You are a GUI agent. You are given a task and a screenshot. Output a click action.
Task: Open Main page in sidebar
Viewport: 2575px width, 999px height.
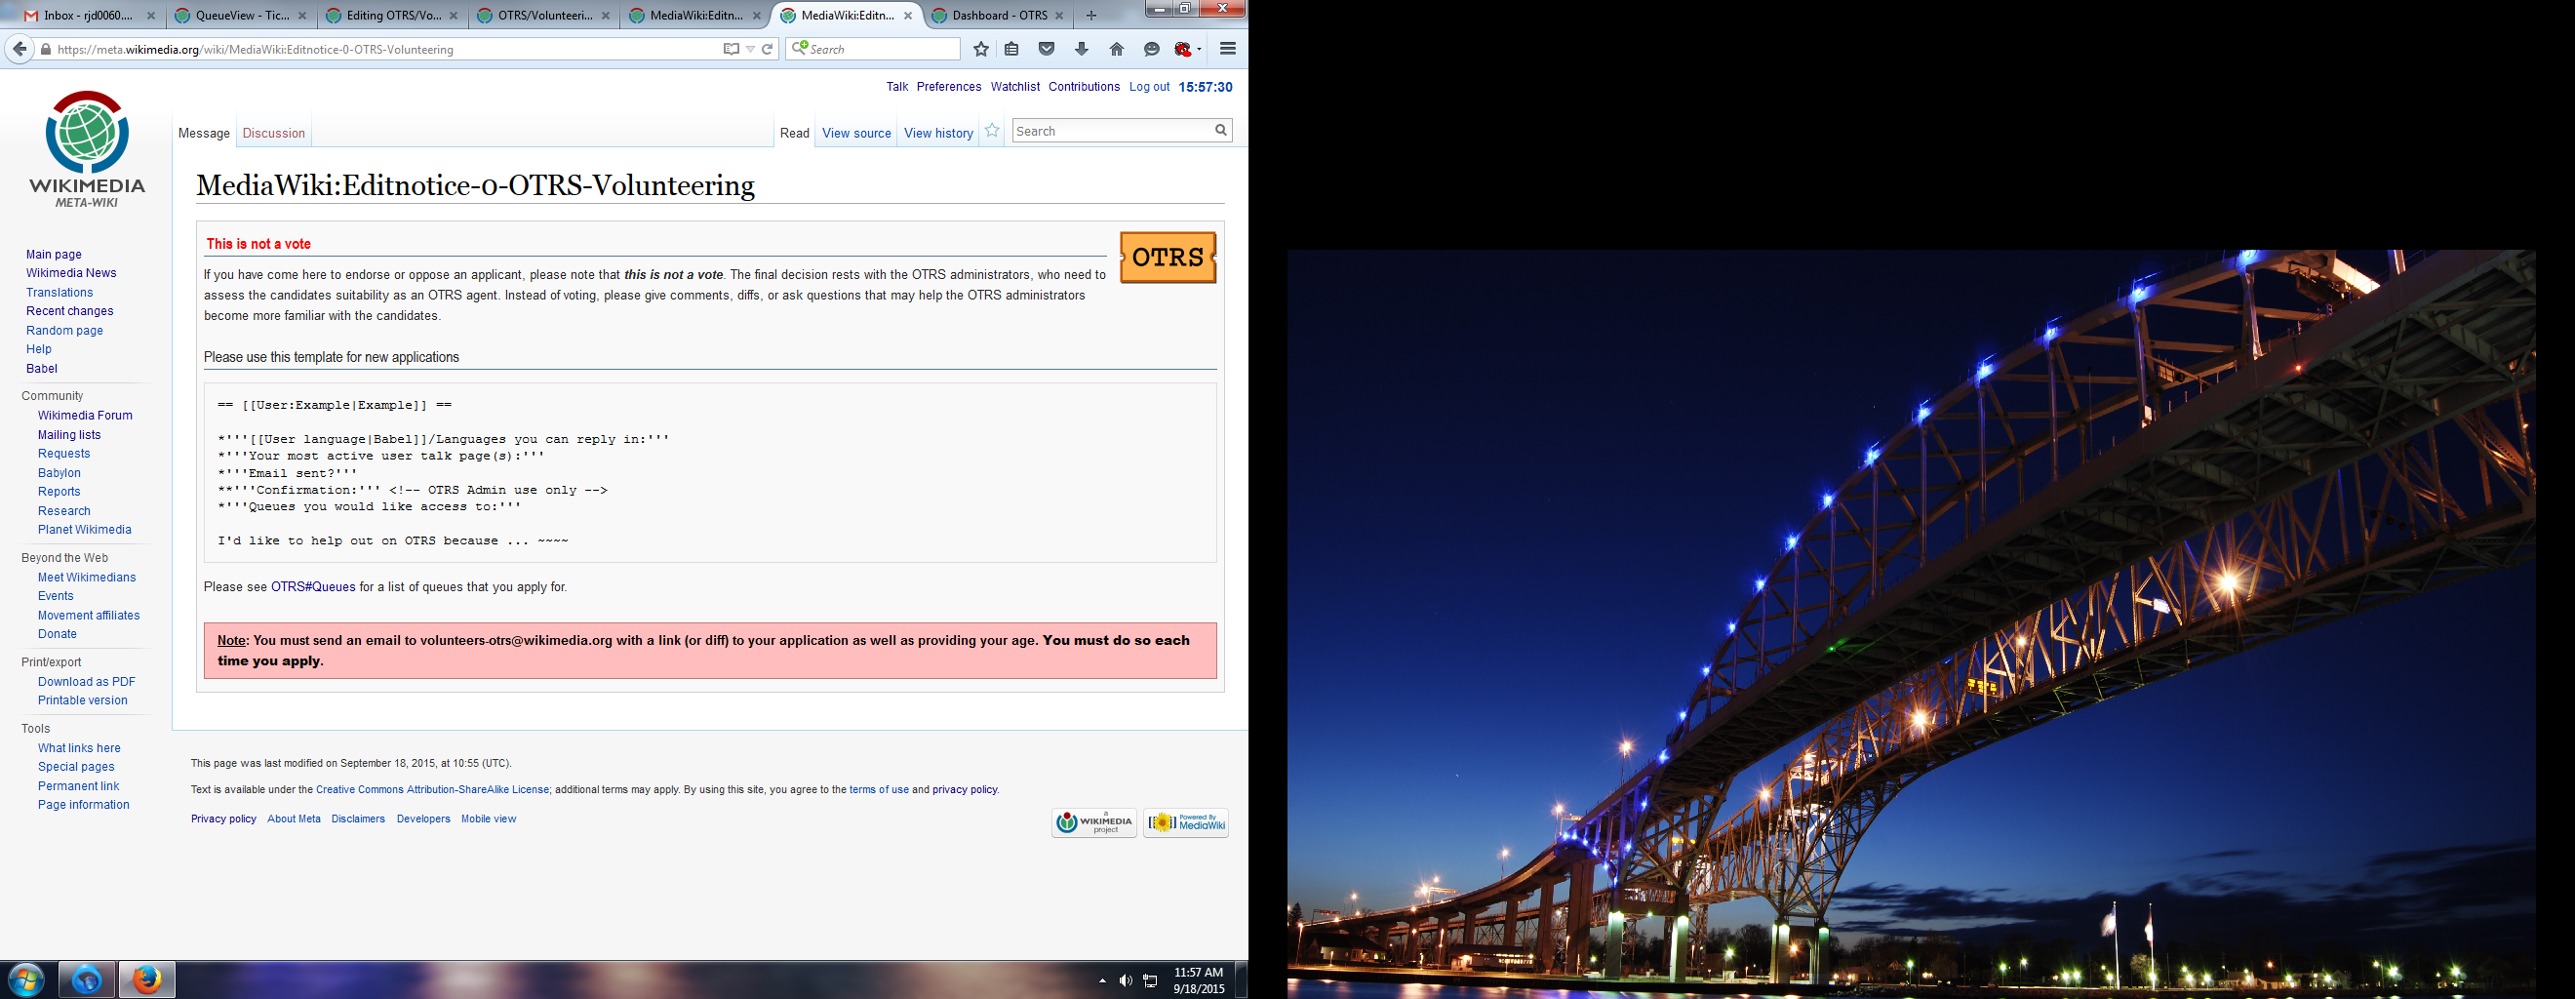tap(54, 255)
